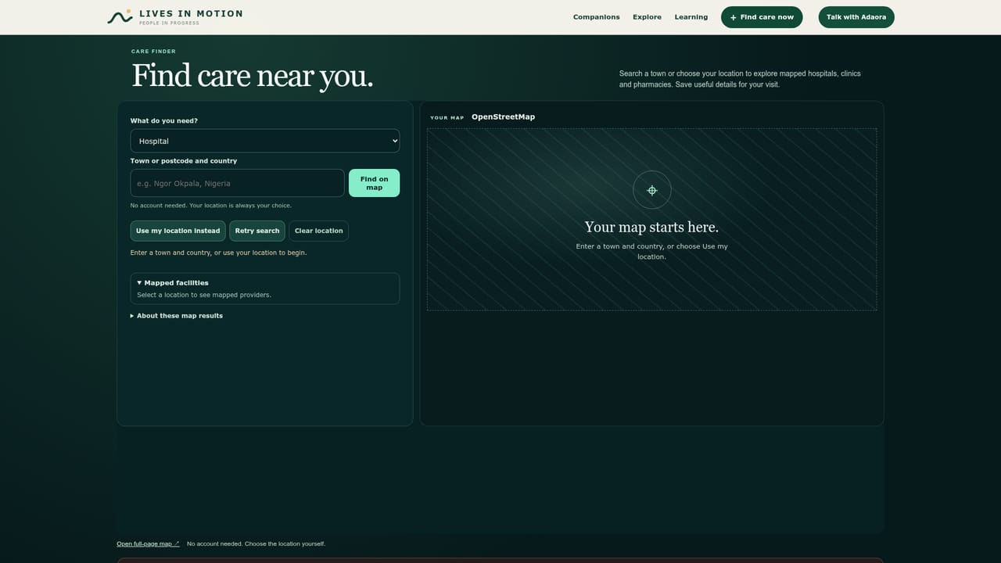Go to Explore in the navigation
This screenshot has width=1001, height=563.
(x=647, y=17)
